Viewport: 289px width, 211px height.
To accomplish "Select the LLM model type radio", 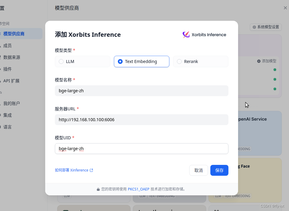I will pyautogui.click(x=82, y=61).
